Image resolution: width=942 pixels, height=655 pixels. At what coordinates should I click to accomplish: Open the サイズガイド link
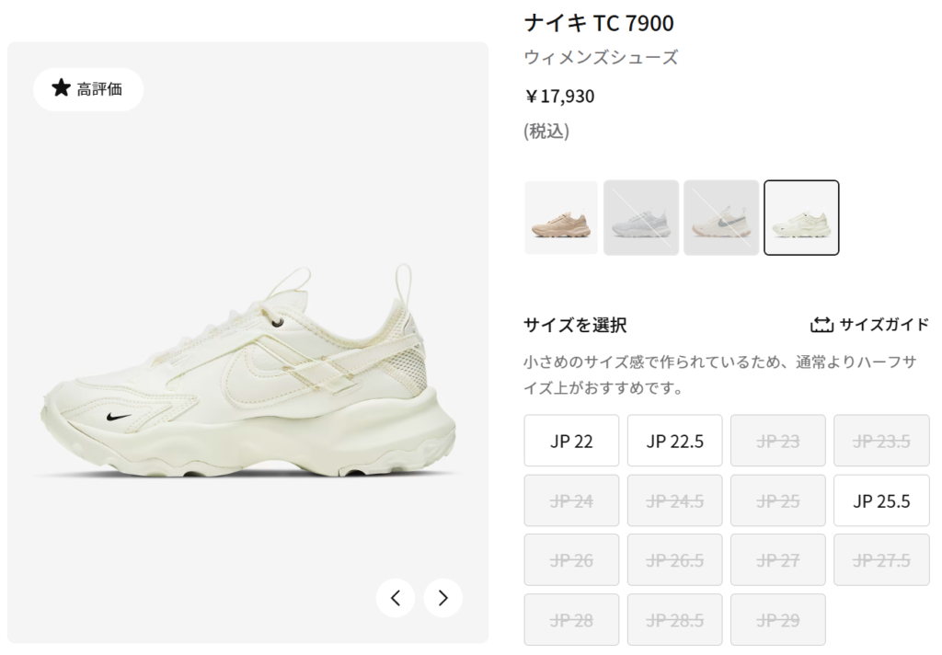click(869, 325)
